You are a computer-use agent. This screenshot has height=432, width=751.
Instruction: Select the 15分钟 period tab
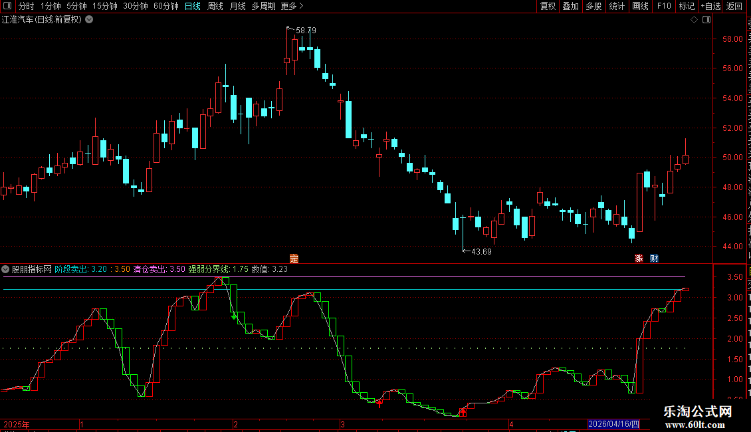pyautogui.click(x=105, y=6)
